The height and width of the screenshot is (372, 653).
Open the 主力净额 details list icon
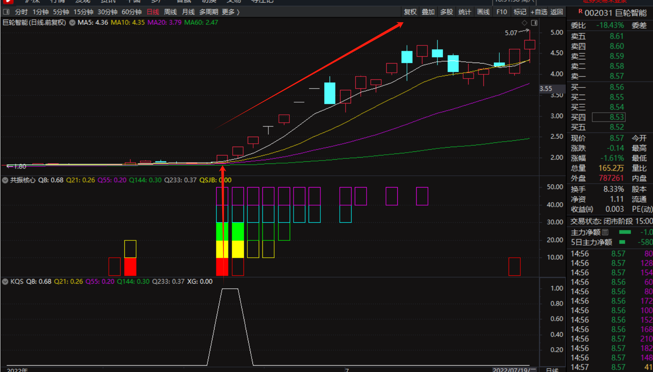pyautogui.click(x=605, y=232)
